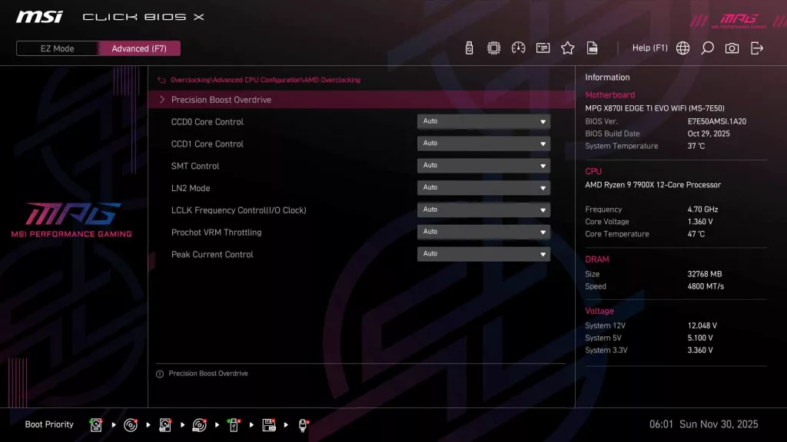
Task: Click the Help (F1) button
Action: tap(649, 48)
